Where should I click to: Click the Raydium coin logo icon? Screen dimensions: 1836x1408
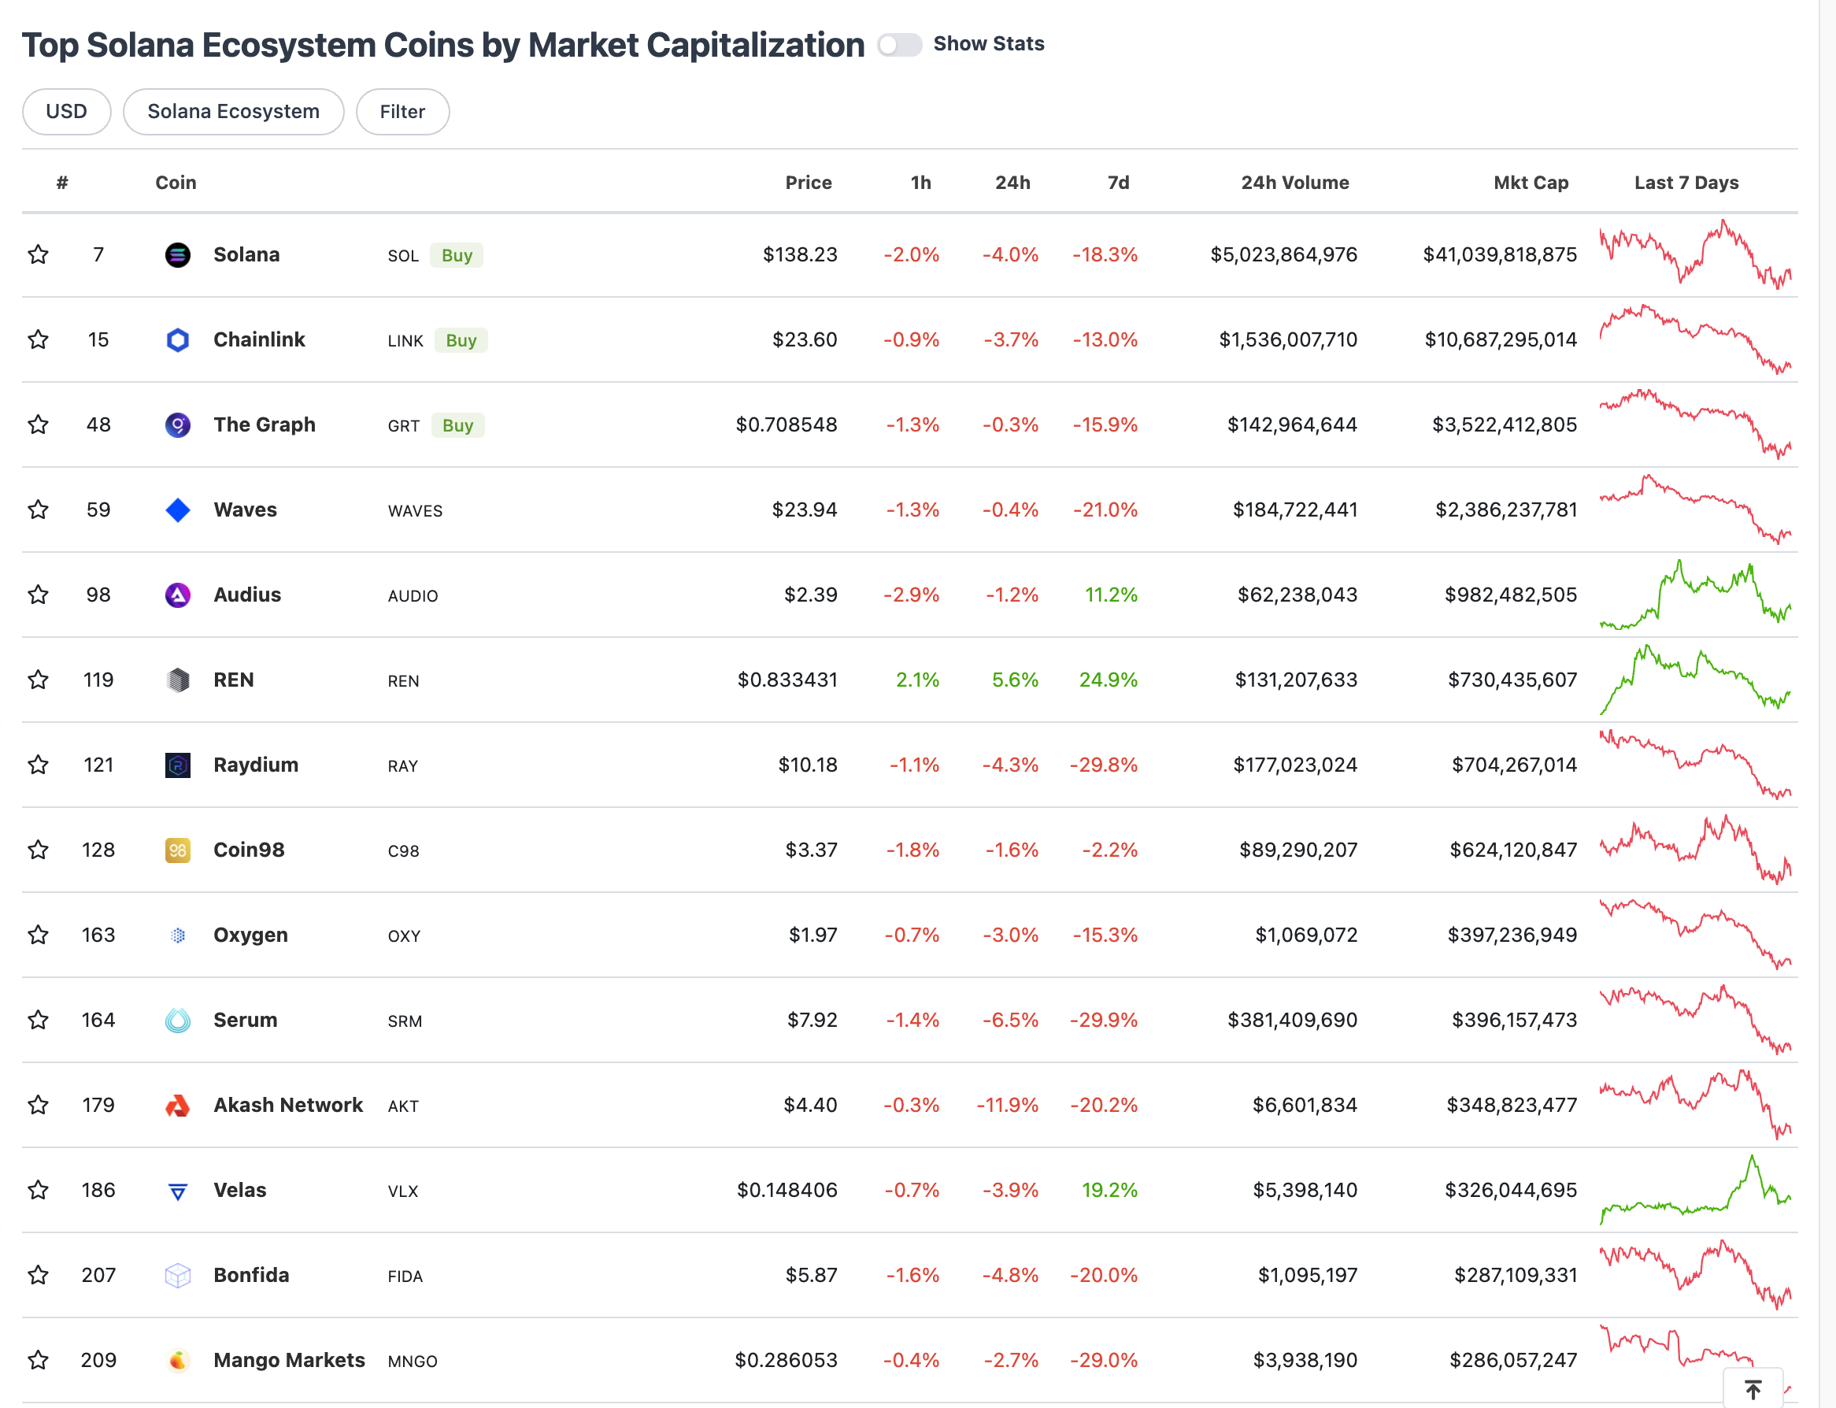[x=178, y=765]
